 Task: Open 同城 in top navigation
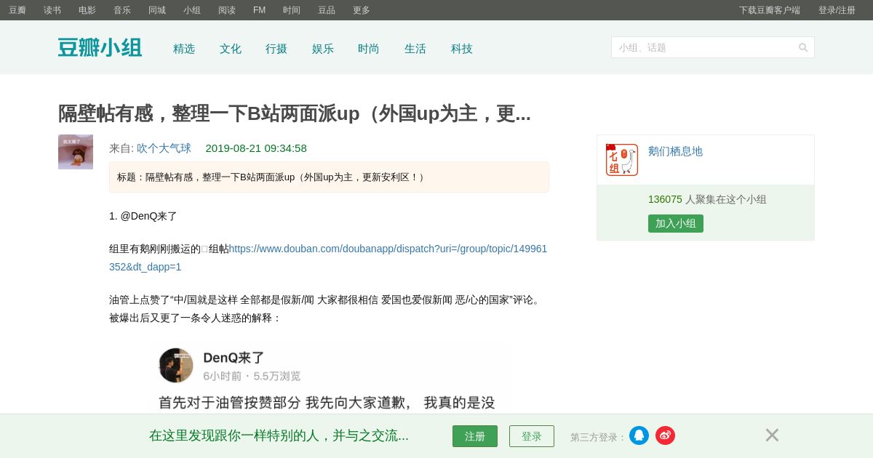[x=157, y=10]
